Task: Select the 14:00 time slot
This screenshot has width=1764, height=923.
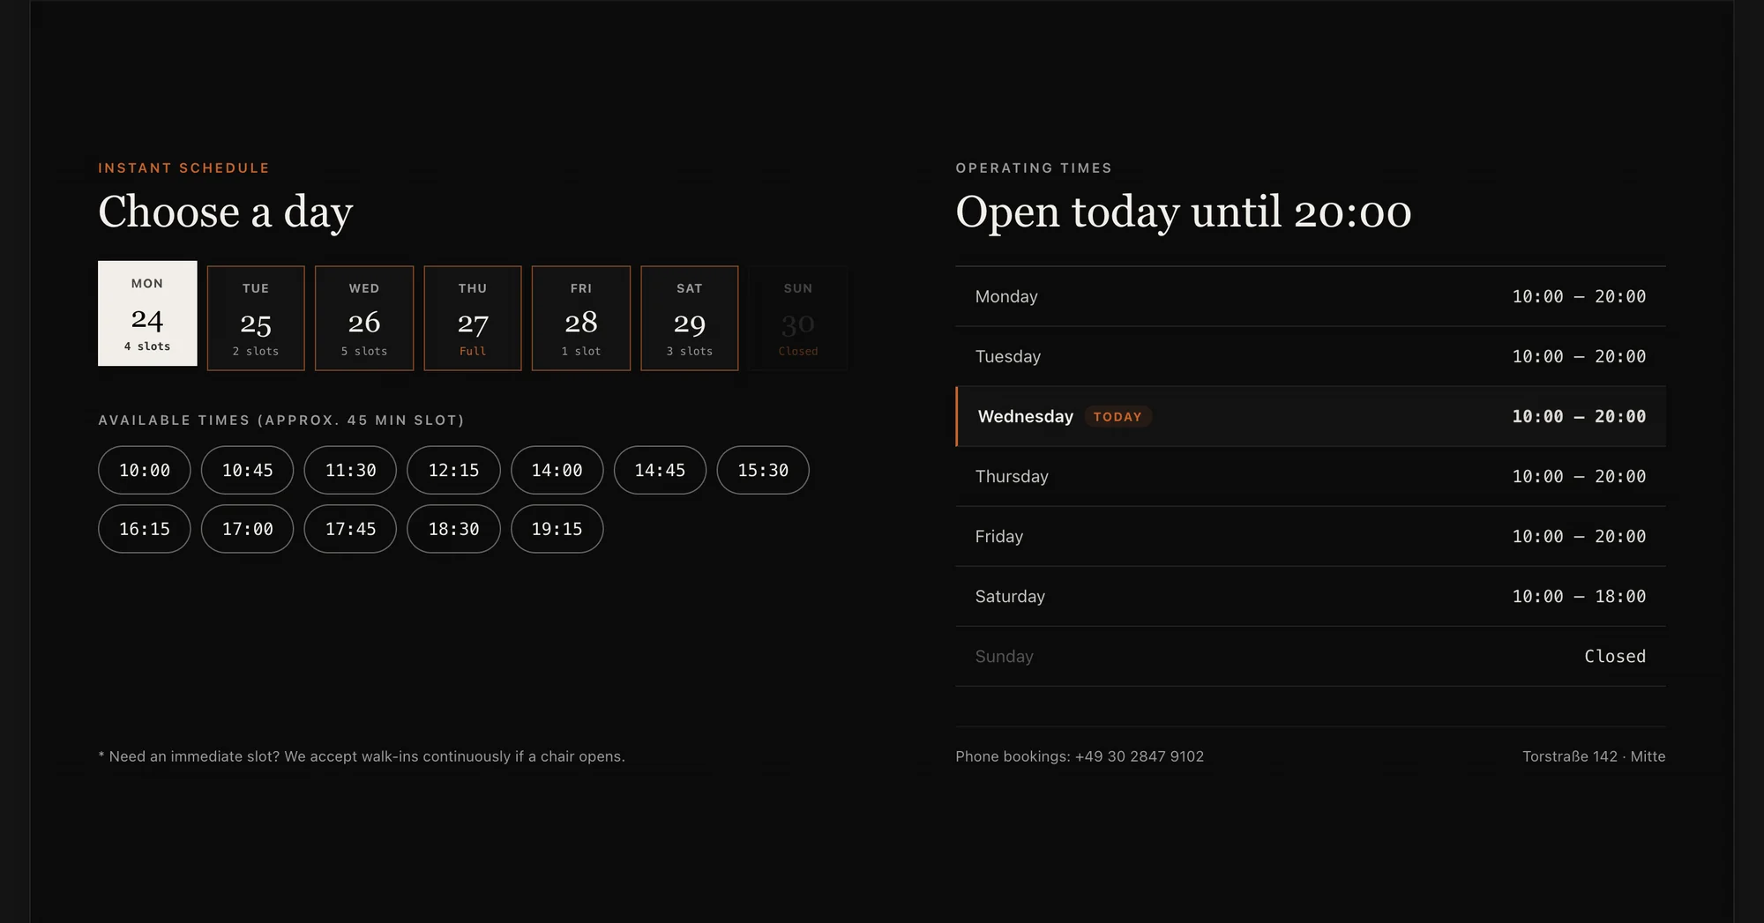Action: coord(557,470)
